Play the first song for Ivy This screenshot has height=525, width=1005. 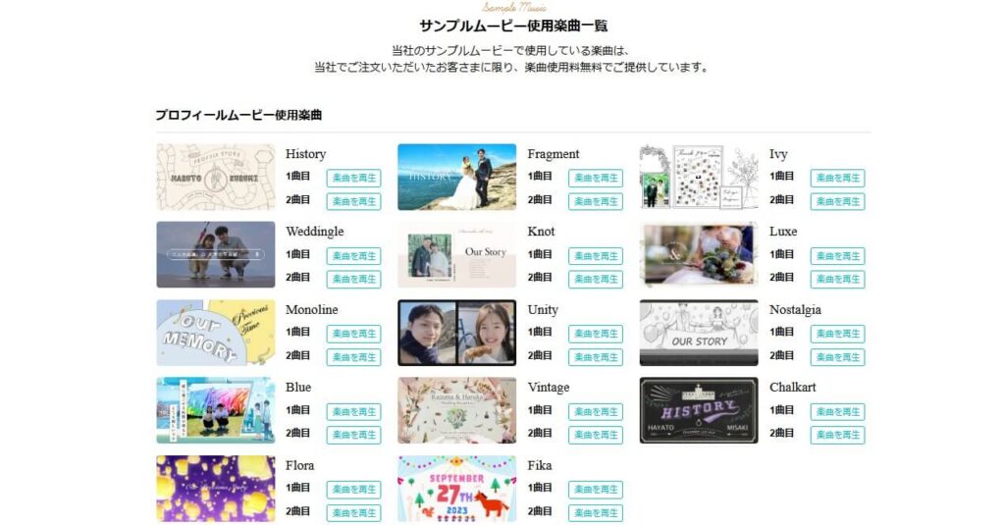click(x=838, y=179)
